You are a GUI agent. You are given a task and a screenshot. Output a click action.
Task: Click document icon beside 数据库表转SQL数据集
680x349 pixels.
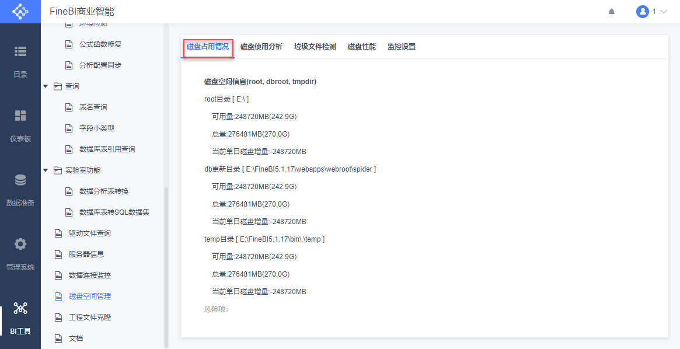coord(68,212)
